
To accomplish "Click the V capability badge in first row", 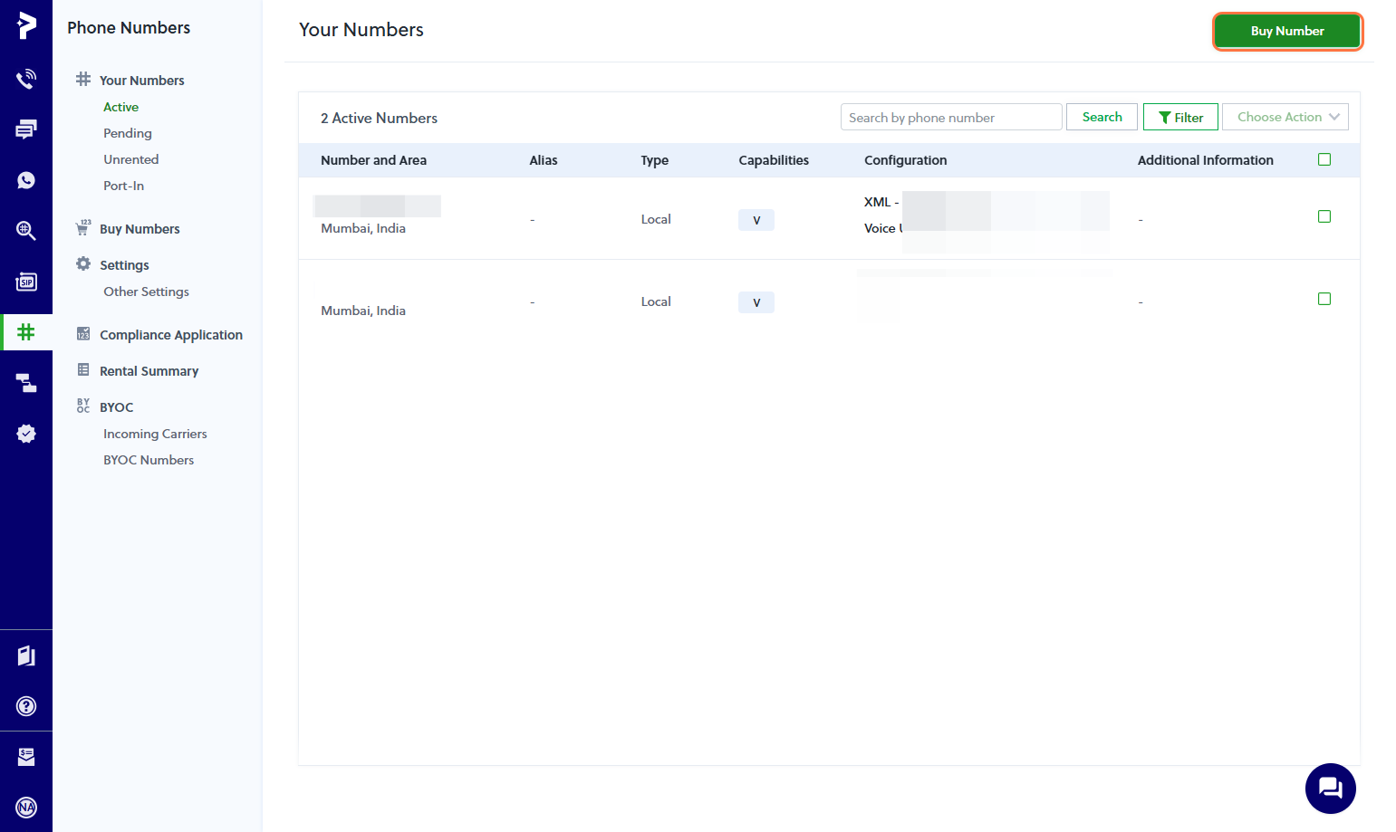I will pyautogui.click(x=756, y=220).
